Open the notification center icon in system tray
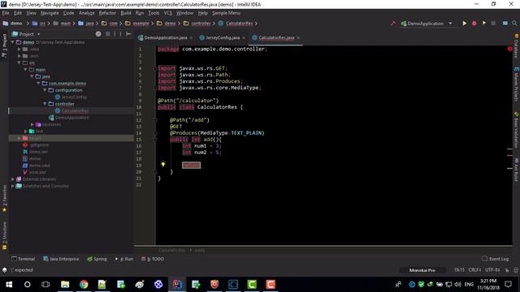Viewport: 520px width, 292px height. click(508, 285)
